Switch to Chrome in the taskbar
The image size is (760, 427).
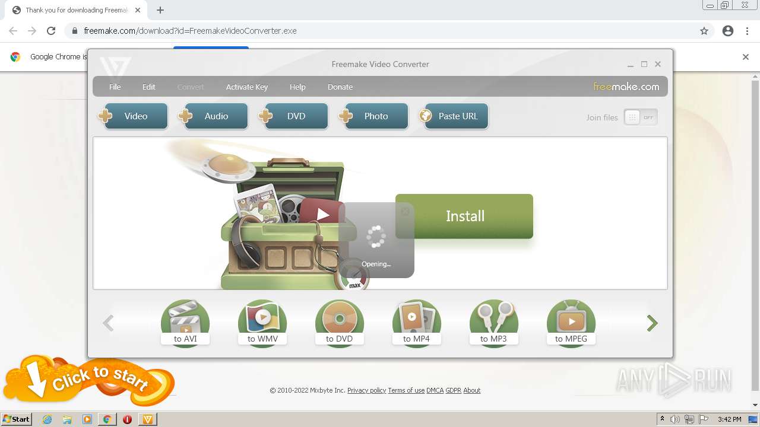(x=107, y=419)
